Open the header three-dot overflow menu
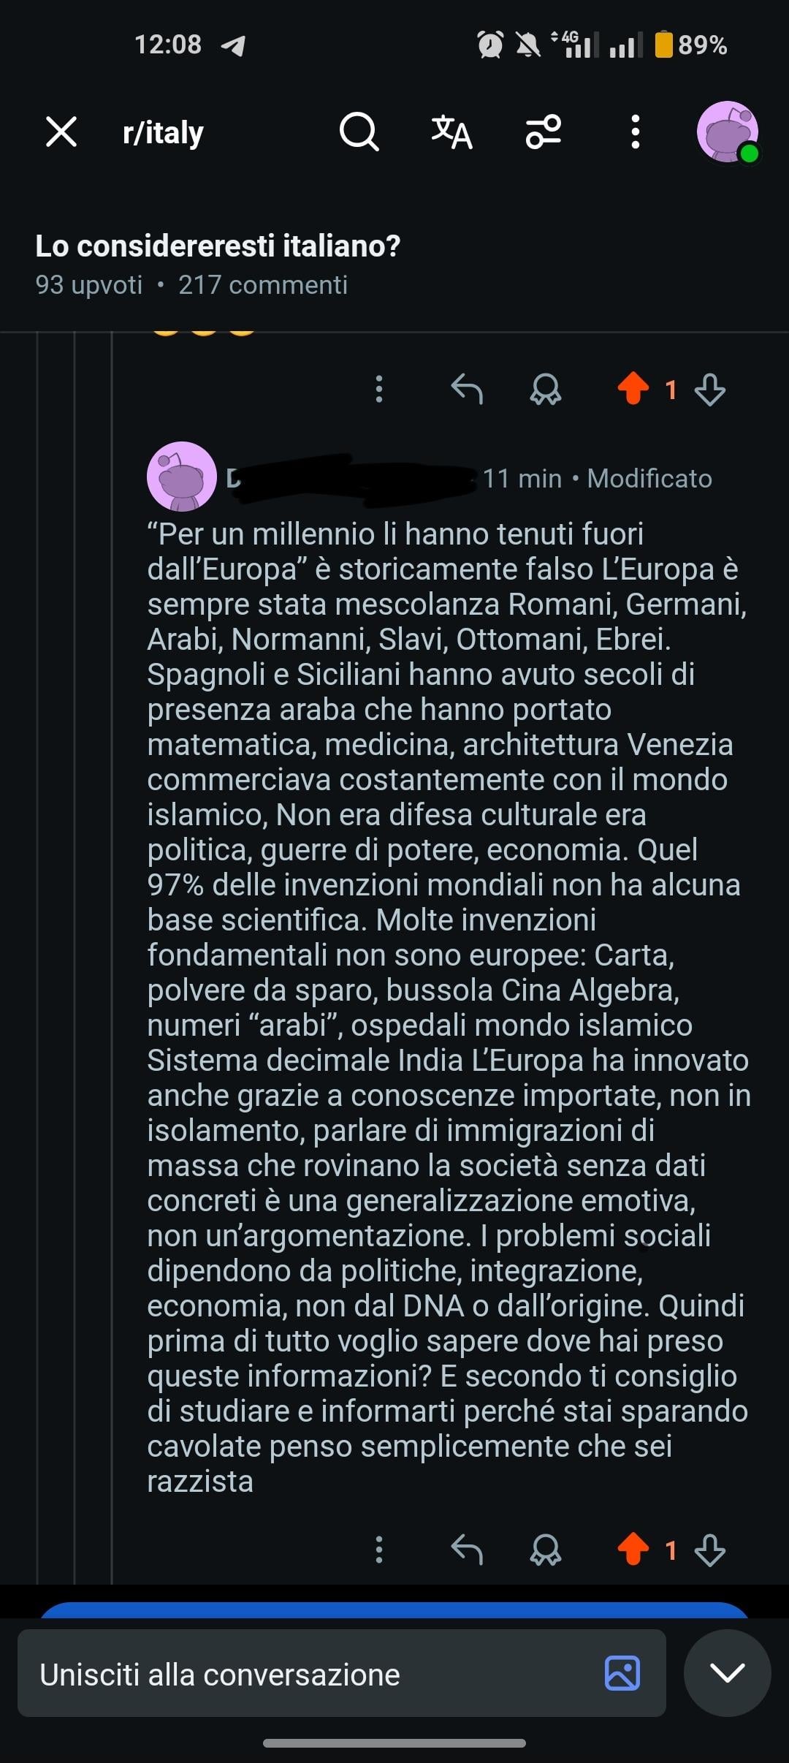Image resolution: width=789 pixels, height=1763 pixels. coord(635,132)
